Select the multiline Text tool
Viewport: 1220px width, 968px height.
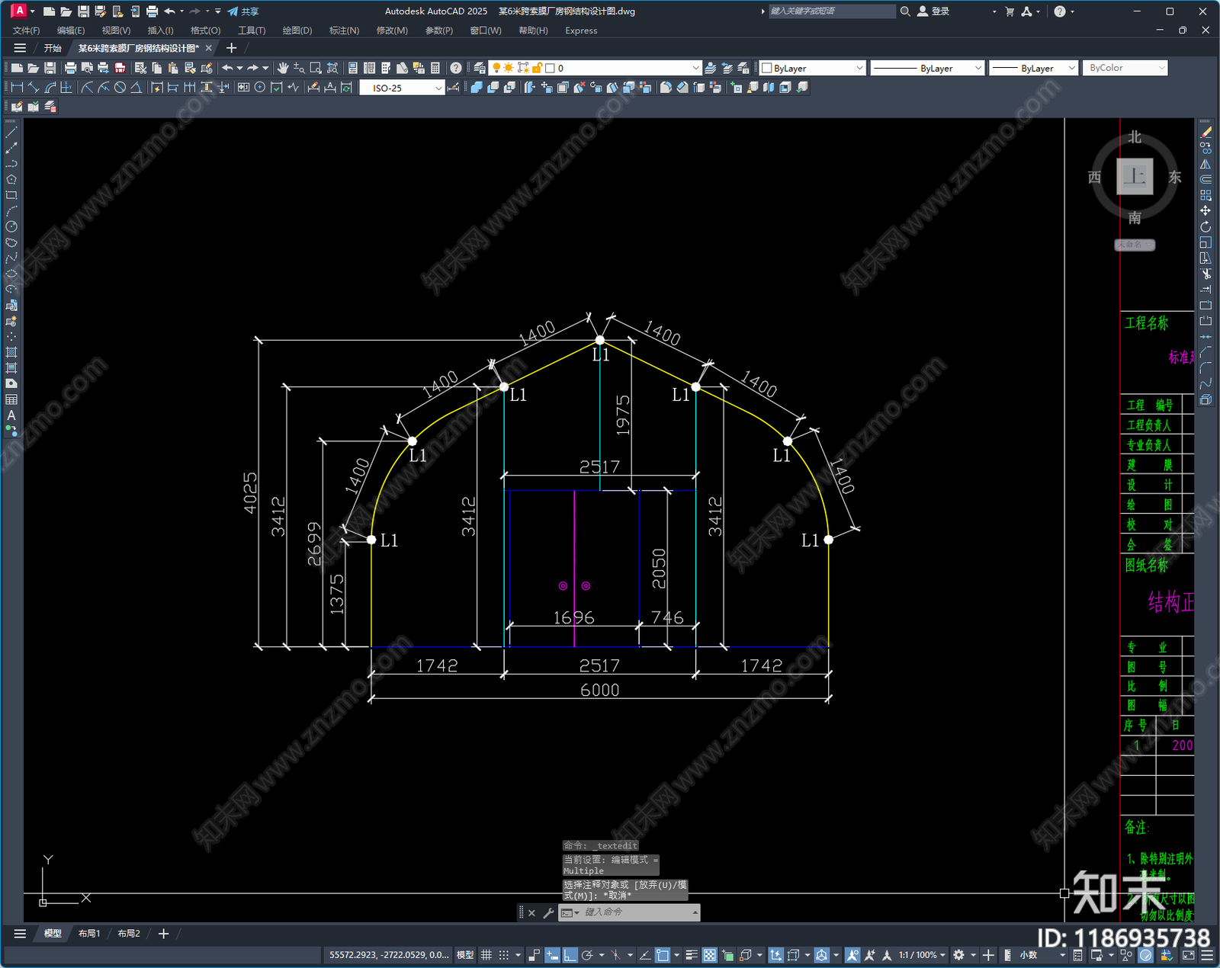click(11, 415)
